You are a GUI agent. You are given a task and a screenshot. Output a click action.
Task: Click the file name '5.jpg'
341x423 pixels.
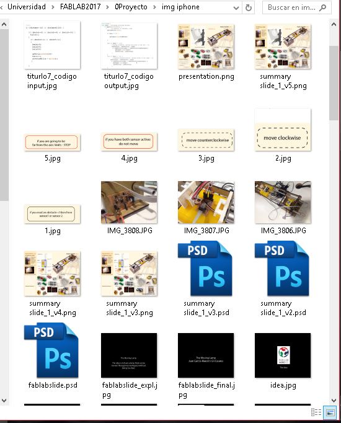(x=53, y=158)
